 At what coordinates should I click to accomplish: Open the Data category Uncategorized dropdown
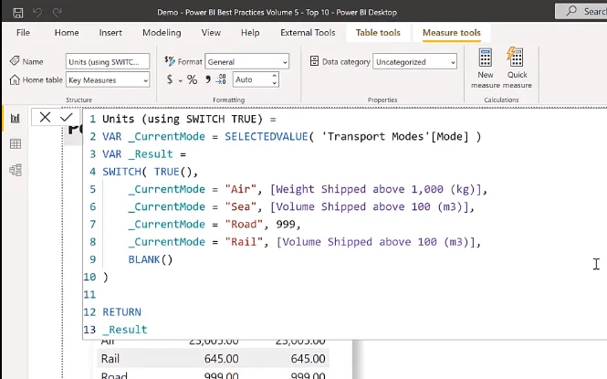click(x=414, y=61)
